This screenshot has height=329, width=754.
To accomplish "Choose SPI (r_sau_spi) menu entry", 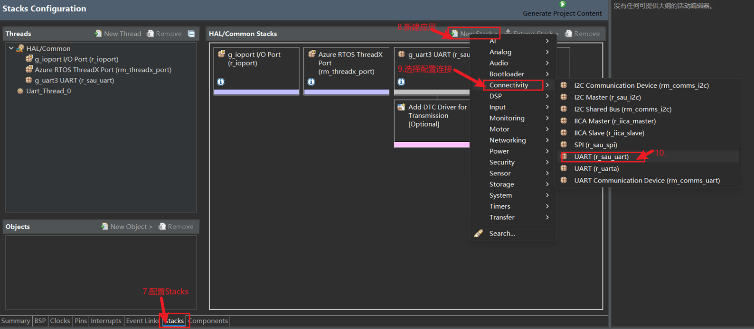I will pyautogui.click(x=595, y=145).
